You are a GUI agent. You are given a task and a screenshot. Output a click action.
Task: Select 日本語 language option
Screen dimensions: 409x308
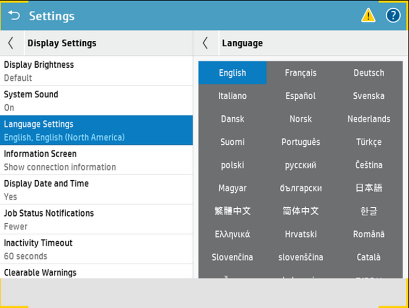coord(369,188)
